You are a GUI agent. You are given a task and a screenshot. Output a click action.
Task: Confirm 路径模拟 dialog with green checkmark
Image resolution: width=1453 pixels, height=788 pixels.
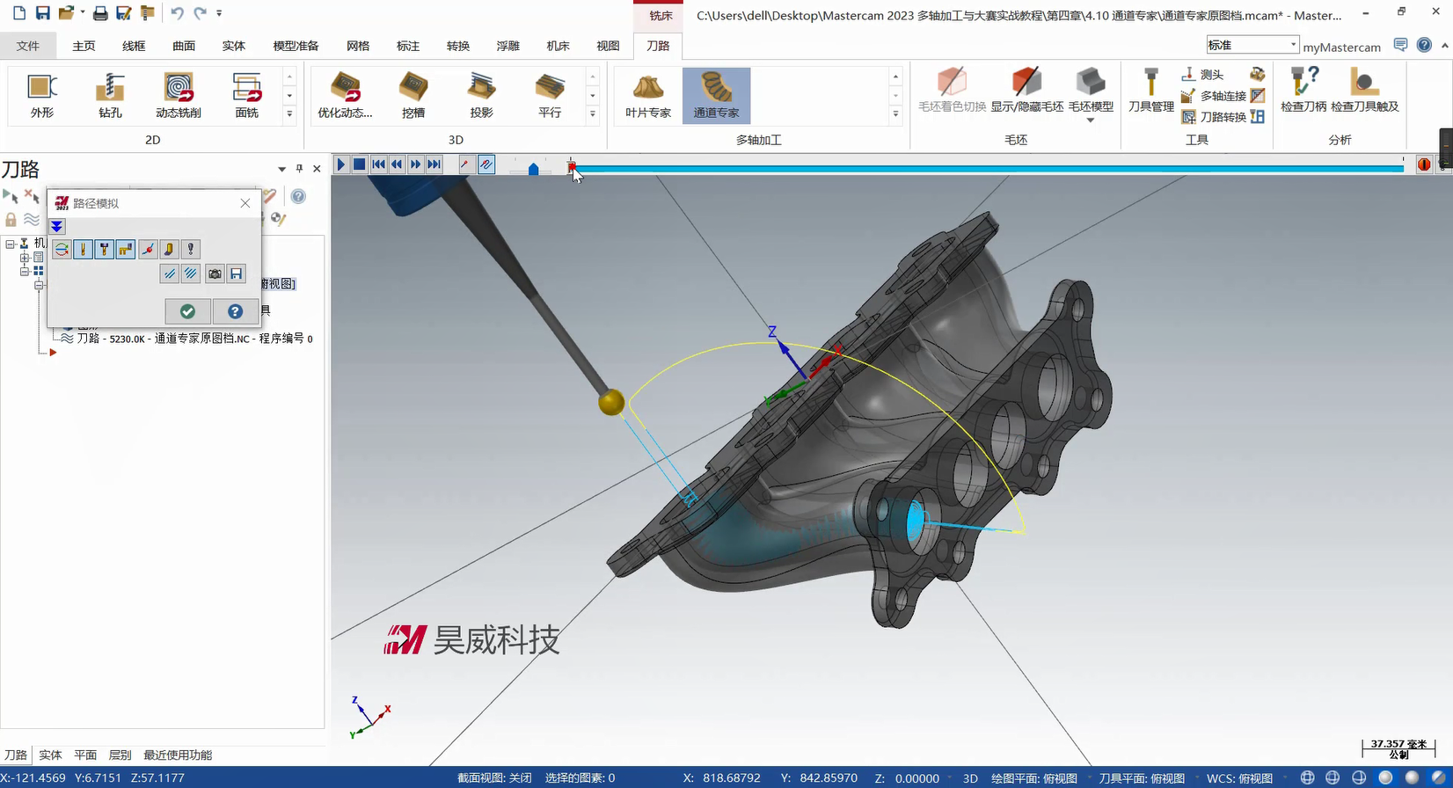click(187, 311)
